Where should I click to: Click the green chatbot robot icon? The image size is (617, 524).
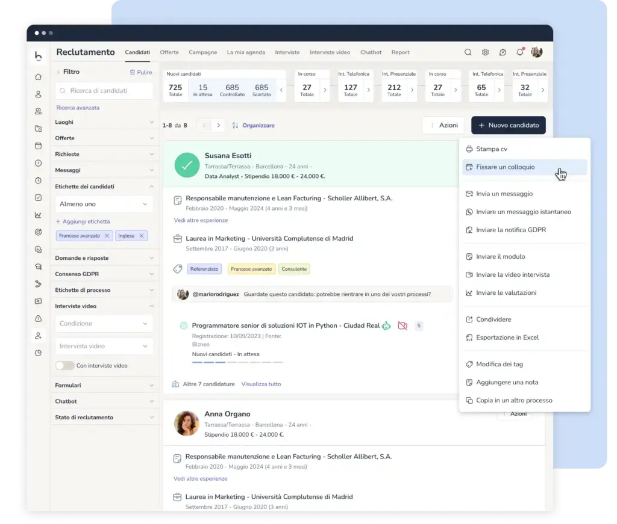(386, 325)
